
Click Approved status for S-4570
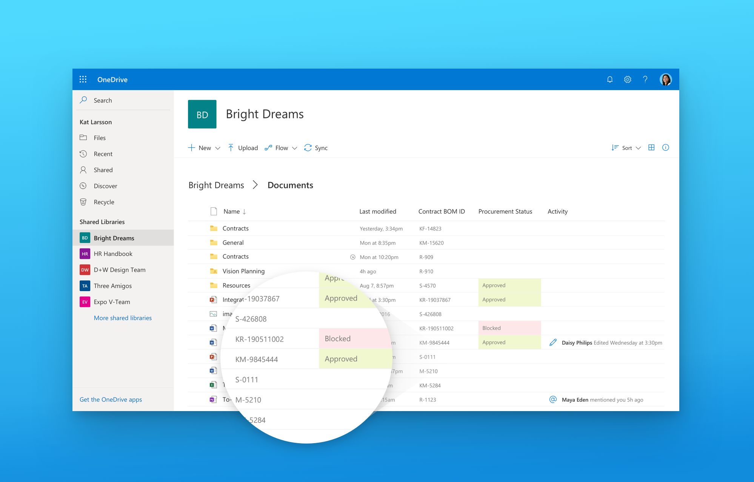[x=509, y=286]
